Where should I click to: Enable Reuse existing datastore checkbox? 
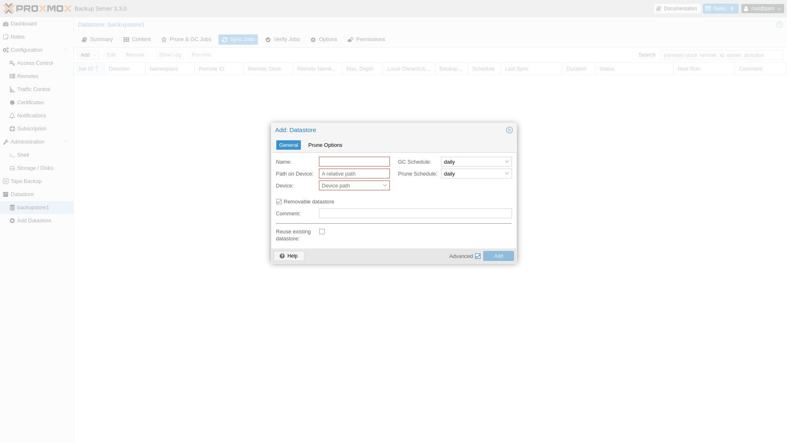pos(322,232)
